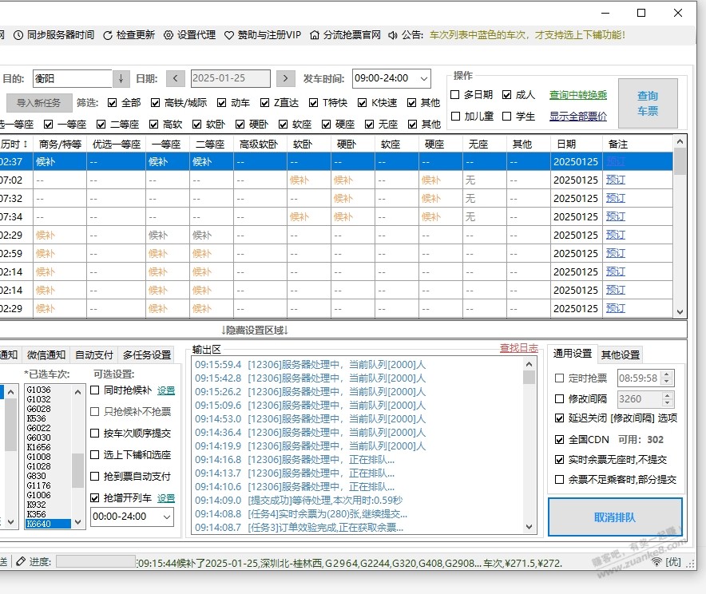Enable submit in train order checkbox
The width and height of the screenshot is (706, 594).
(x=94, y=434)
